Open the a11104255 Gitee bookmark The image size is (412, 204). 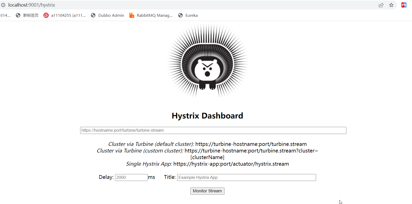[x=65, y=15]
